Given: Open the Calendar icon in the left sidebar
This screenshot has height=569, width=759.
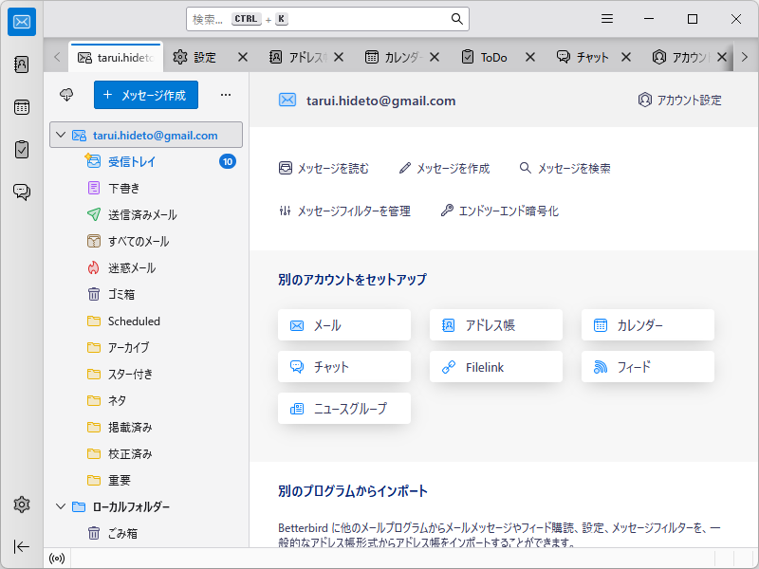Looking at the screenshot, I should click(x=21, y=107).
